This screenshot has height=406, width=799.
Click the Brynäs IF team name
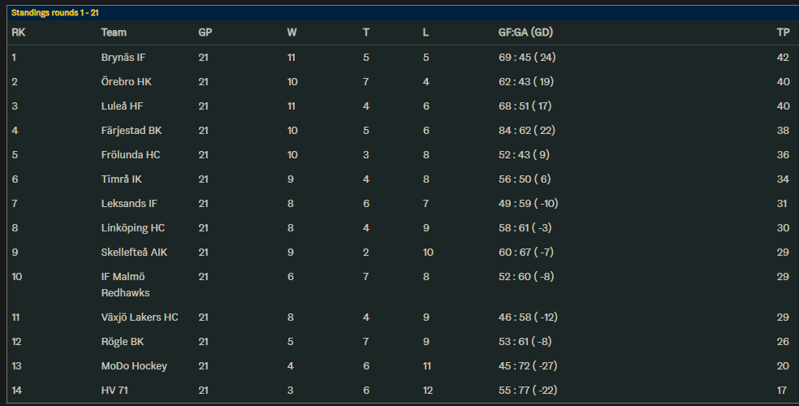123,58
